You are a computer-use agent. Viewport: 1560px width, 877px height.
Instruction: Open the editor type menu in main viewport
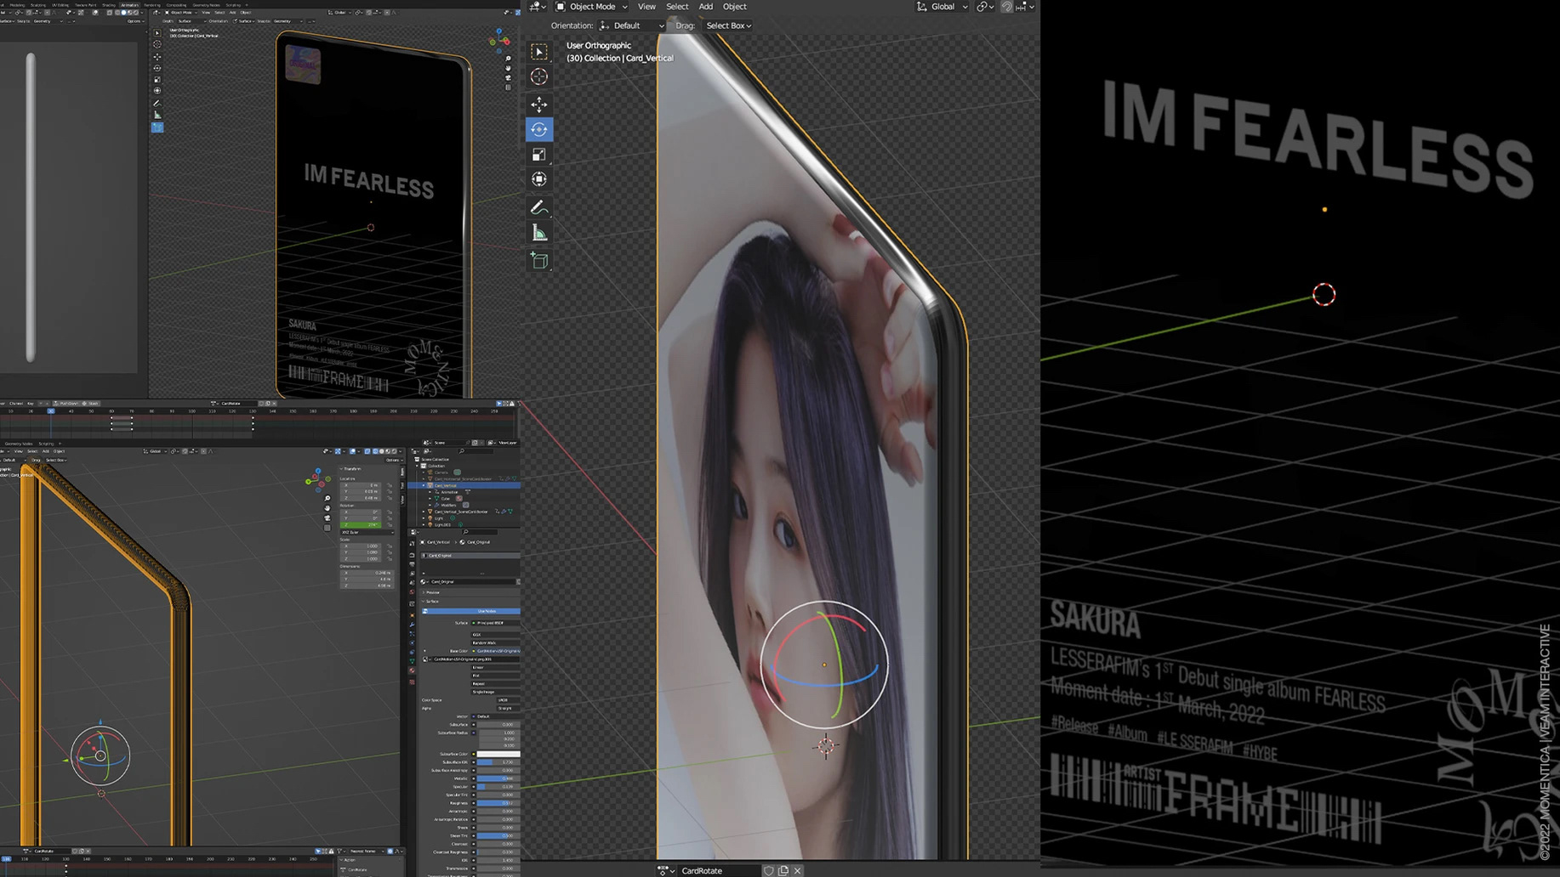point(538,7)
